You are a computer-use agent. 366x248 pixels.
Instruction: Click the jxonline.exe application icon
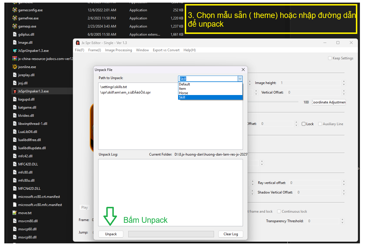tap(15, 67)
